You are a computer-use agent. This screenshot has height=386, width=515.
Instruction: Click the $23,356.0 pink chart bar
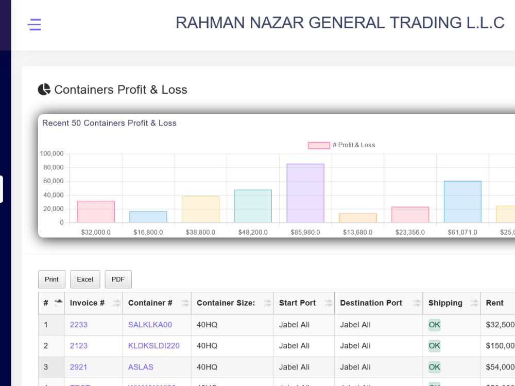(x=410, y=215)
